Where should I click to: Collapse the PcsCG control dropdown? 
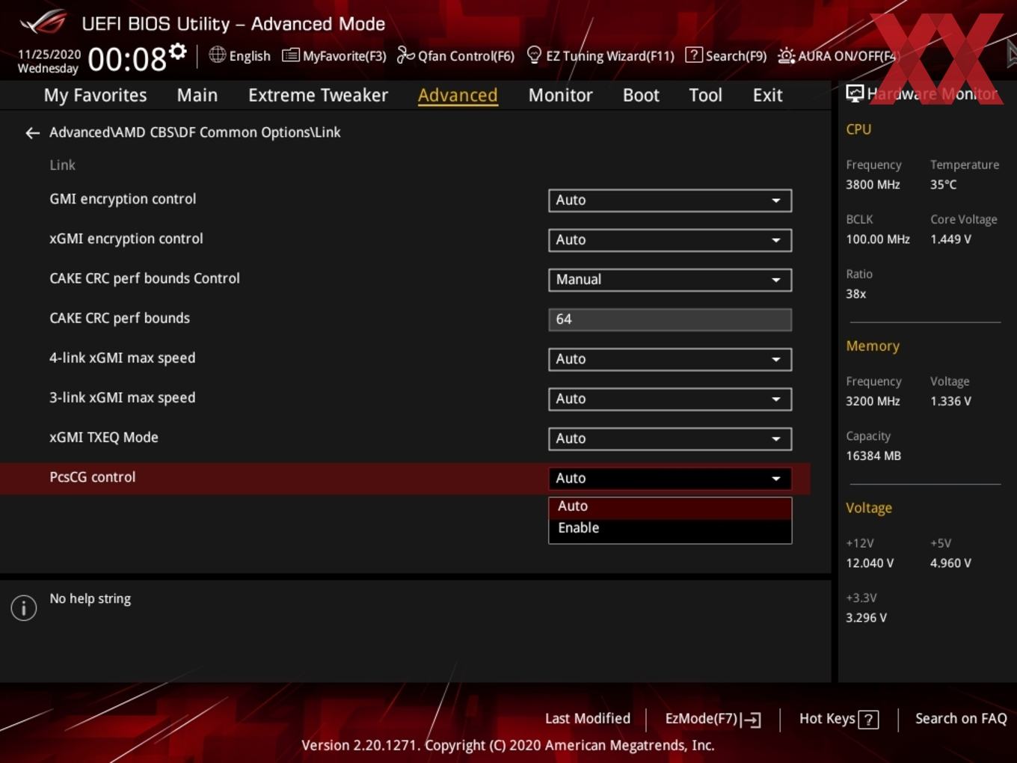click(x=670, y=478)
